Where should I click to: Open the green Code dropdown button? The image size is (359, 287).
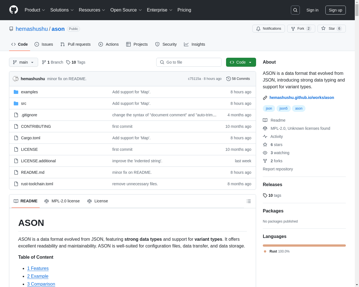click(x=241, y=62)
